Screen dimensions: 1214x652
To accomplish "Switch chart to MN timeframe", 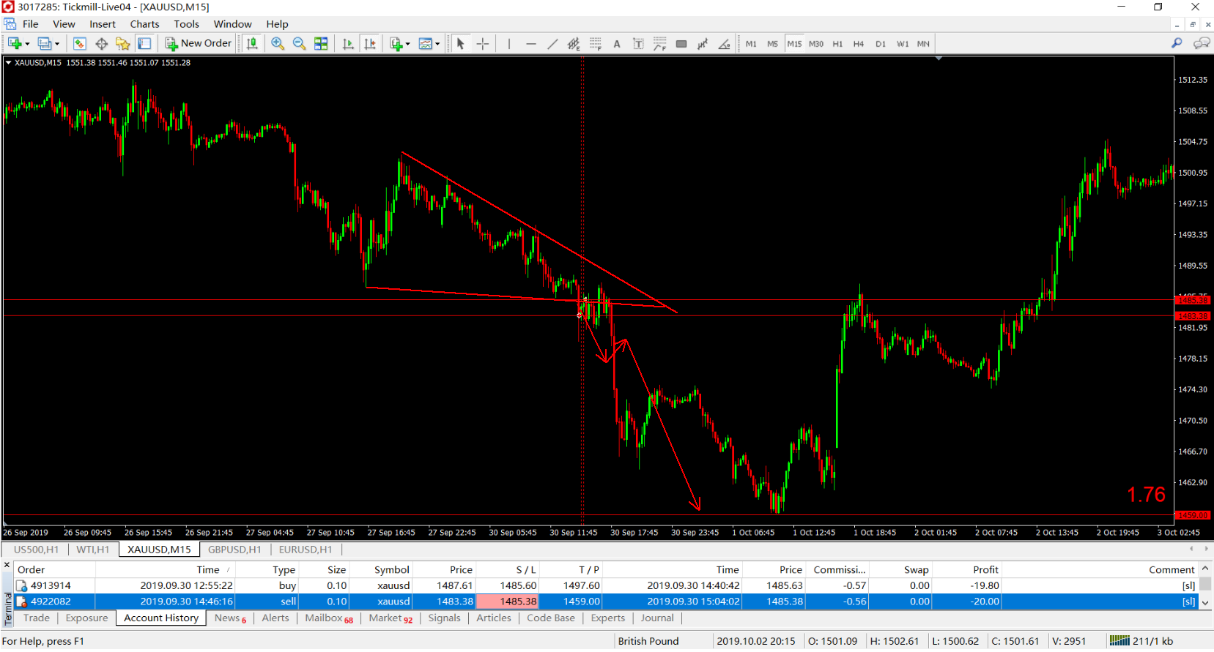I will (923, 44).
